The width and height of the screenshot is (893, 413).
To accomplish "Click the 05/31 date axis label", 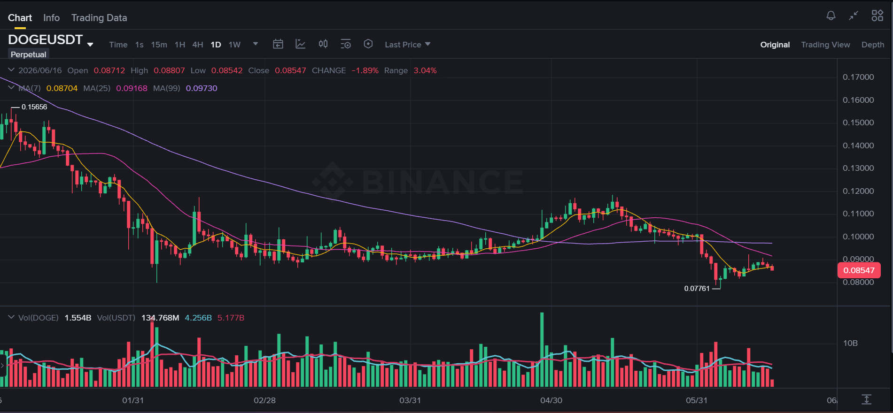I will (x=697, y=400).
